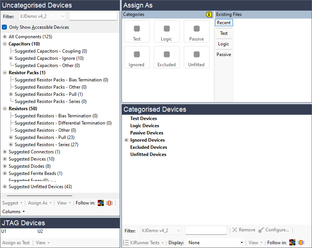Click Assign as Test button
Image resolution: width=312 pixels, height=248 pixels.
point(16,243)
